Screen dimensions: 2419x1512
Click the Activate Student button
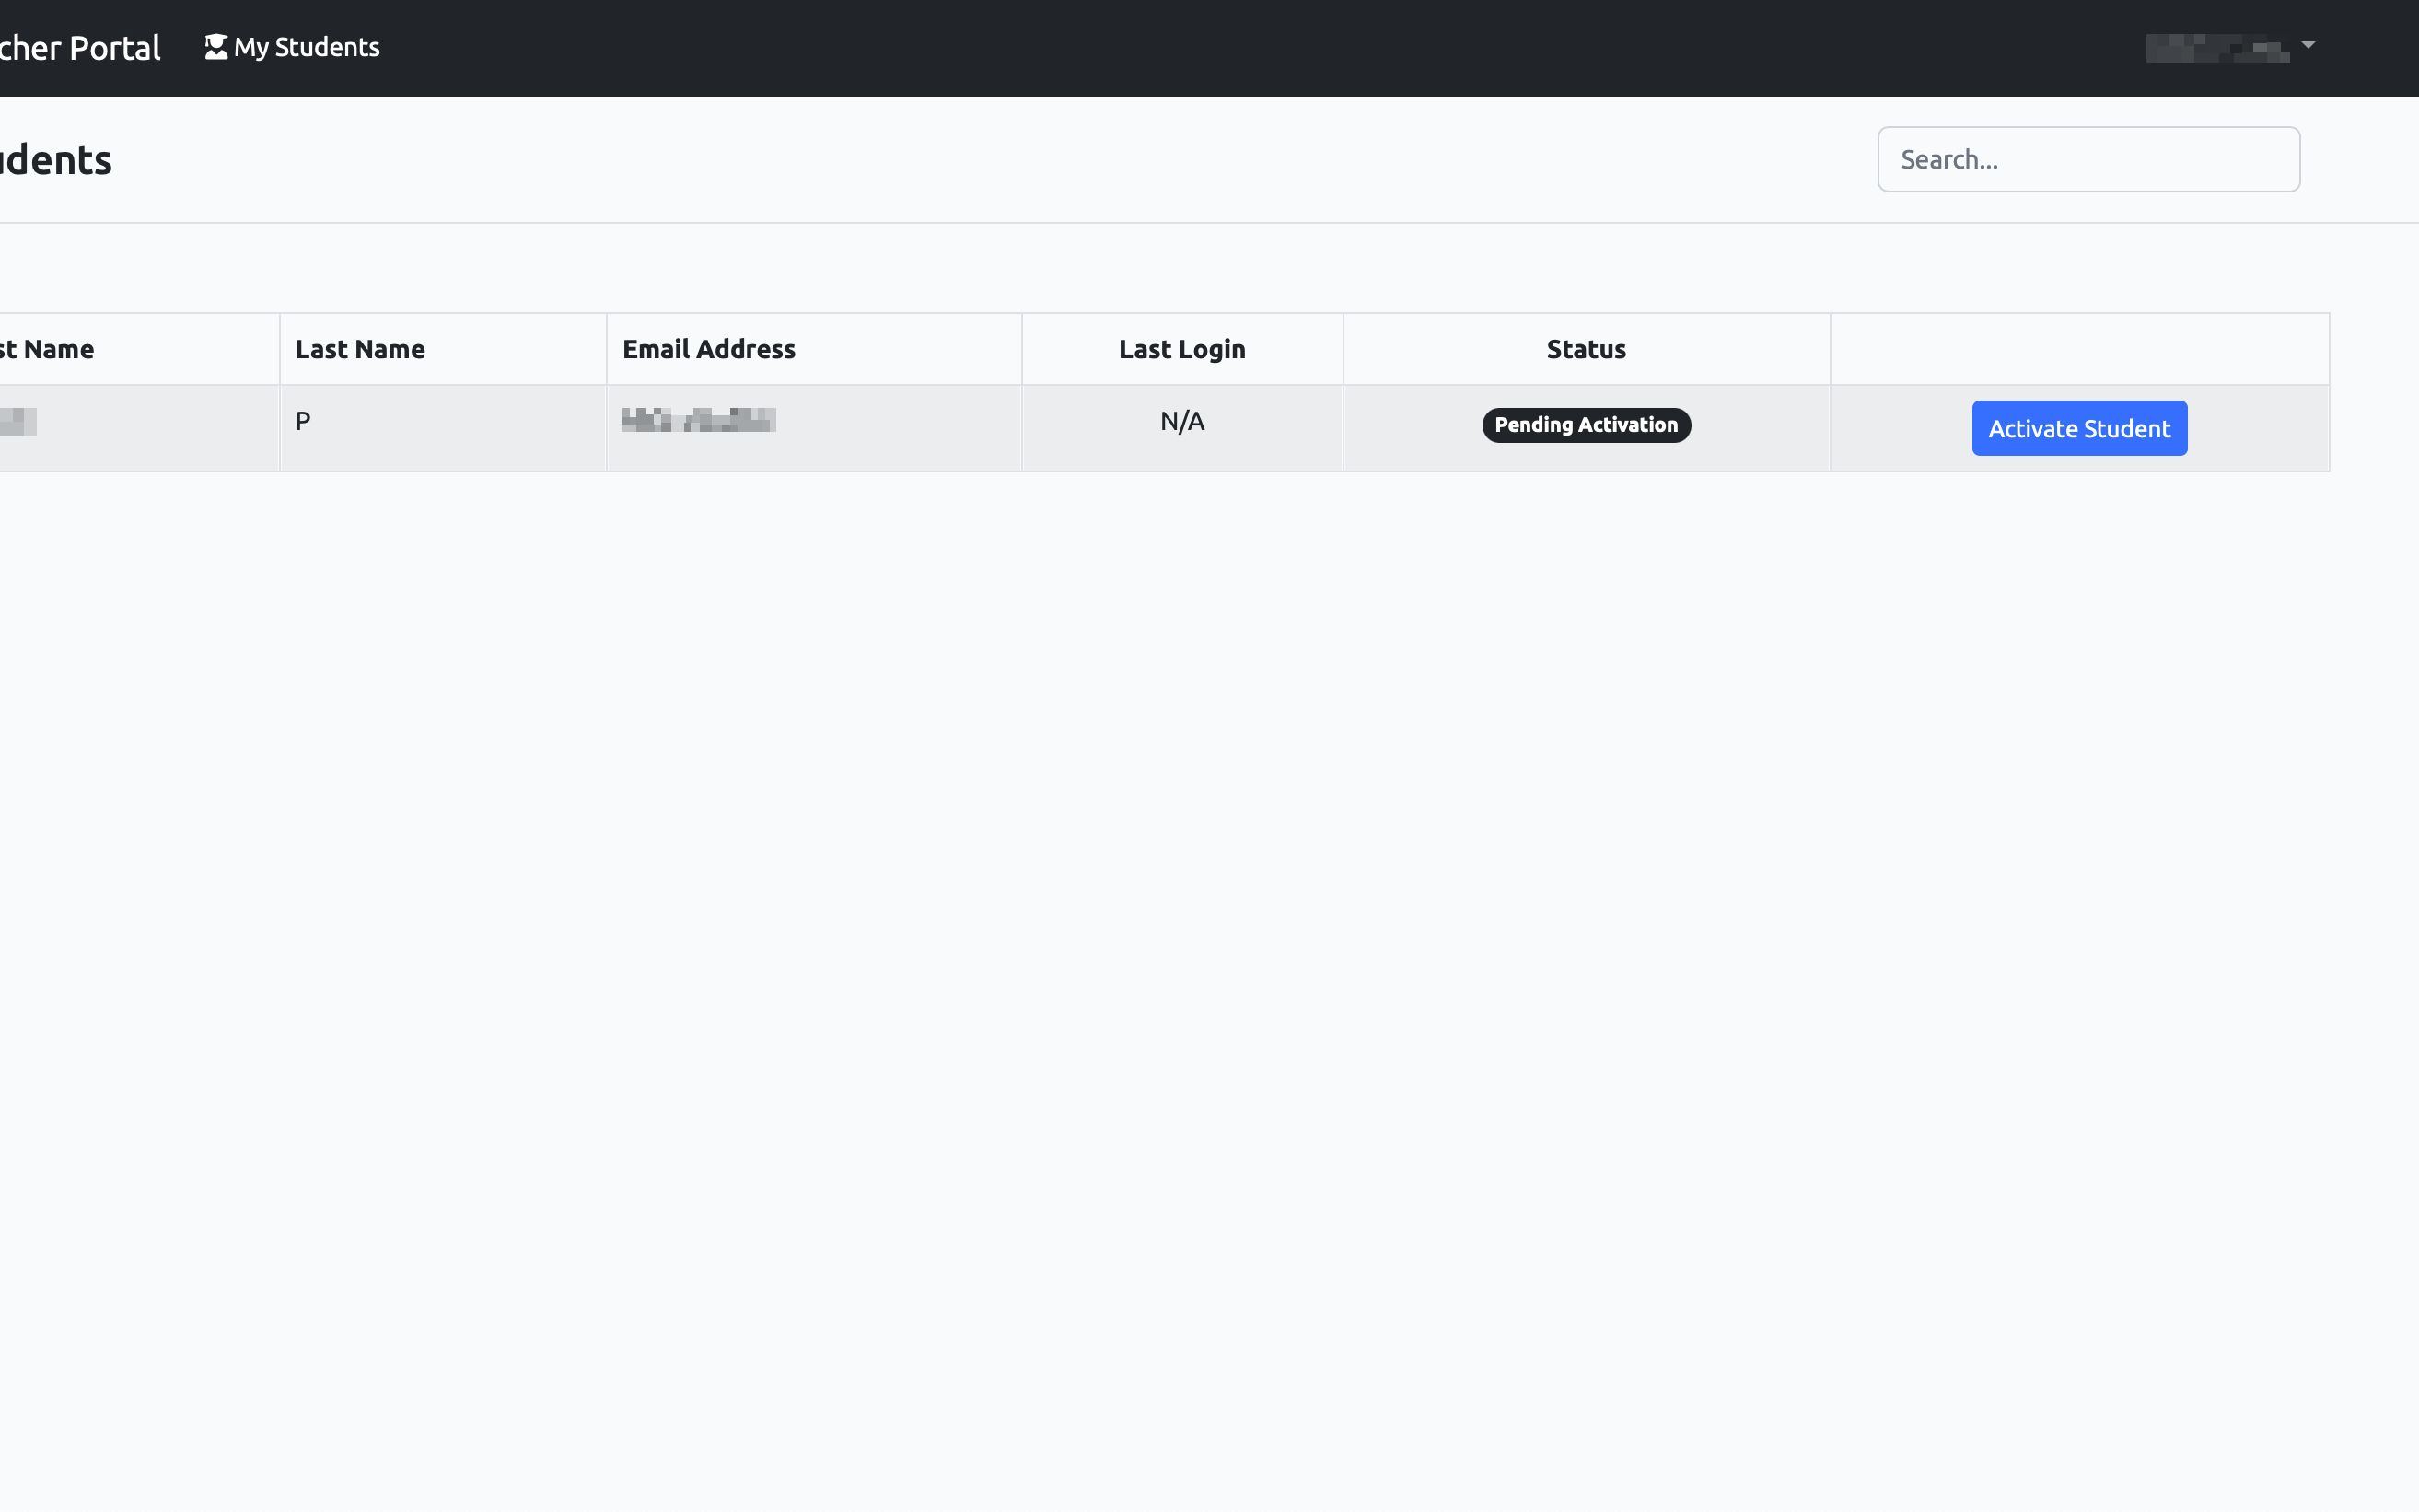coord(2079,428)
